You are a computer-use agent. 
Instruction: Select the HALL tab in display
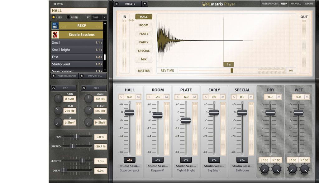coord(144,17)
